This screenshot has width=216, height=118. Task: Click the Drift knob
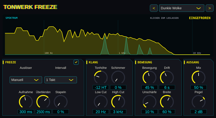click(167, 78)
